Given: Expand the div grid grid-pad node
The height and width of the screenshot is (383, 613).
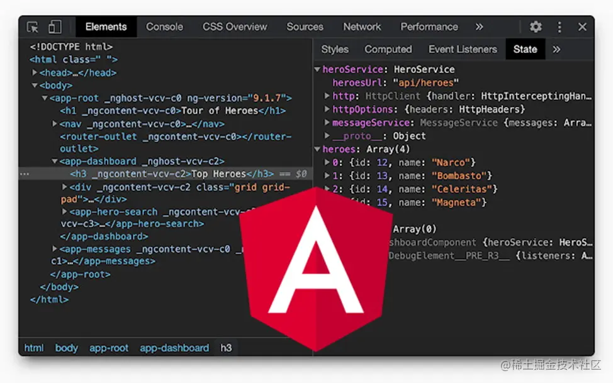Looking at the screenshot, I should (x=64, y=187).
